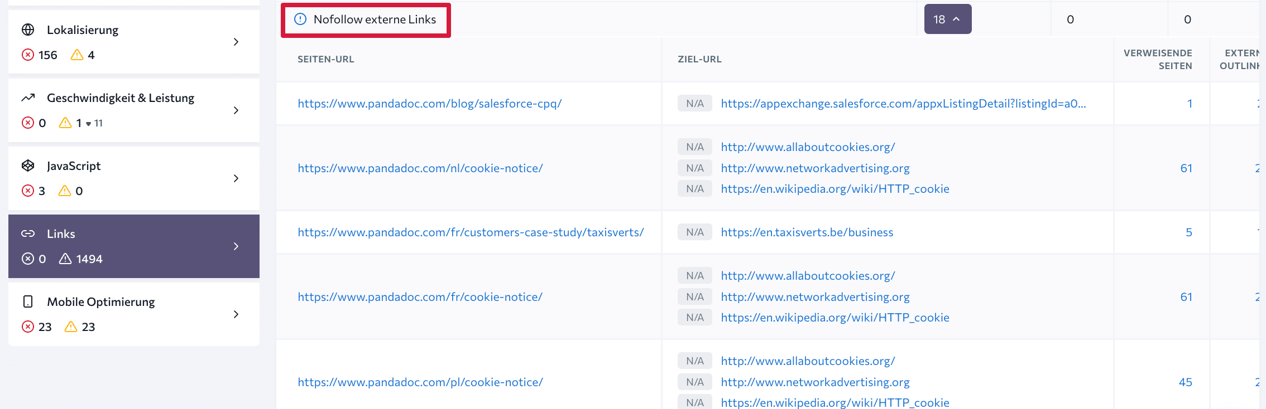Open the pandadoc pl cookie-notice URL
Screen dimensions: 1266x409
tap(420, 382)
